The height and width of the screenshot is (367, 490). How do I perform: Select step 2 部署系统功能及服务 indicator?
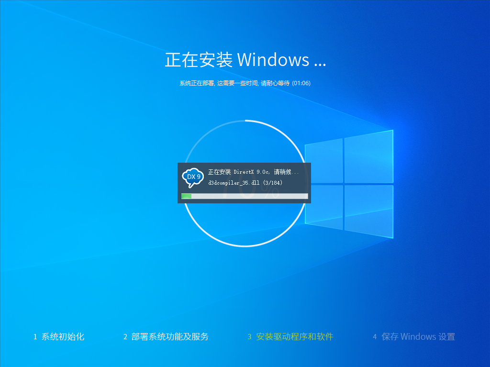point(166,337)
